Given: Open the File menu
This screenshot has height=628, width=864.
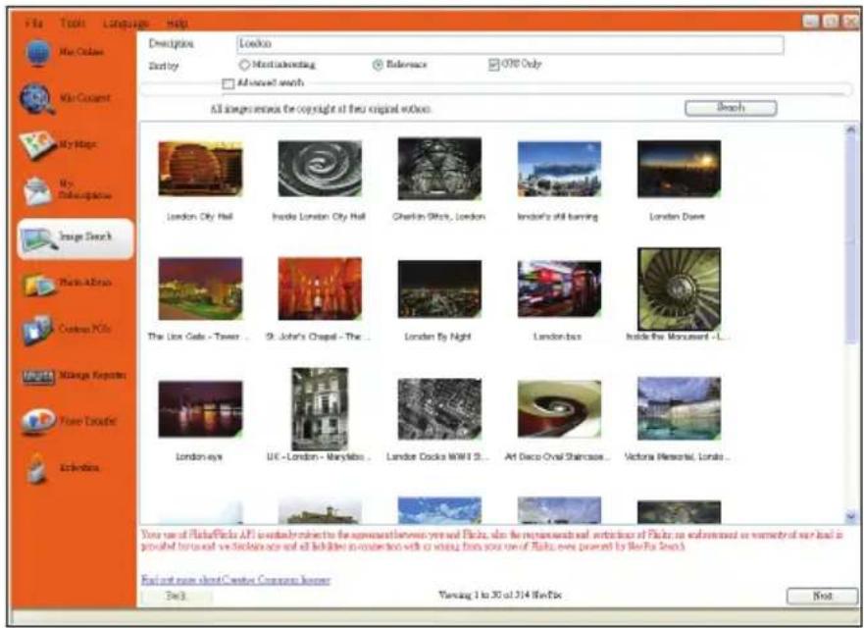Looking at the screenshot, I should (33, 24).
